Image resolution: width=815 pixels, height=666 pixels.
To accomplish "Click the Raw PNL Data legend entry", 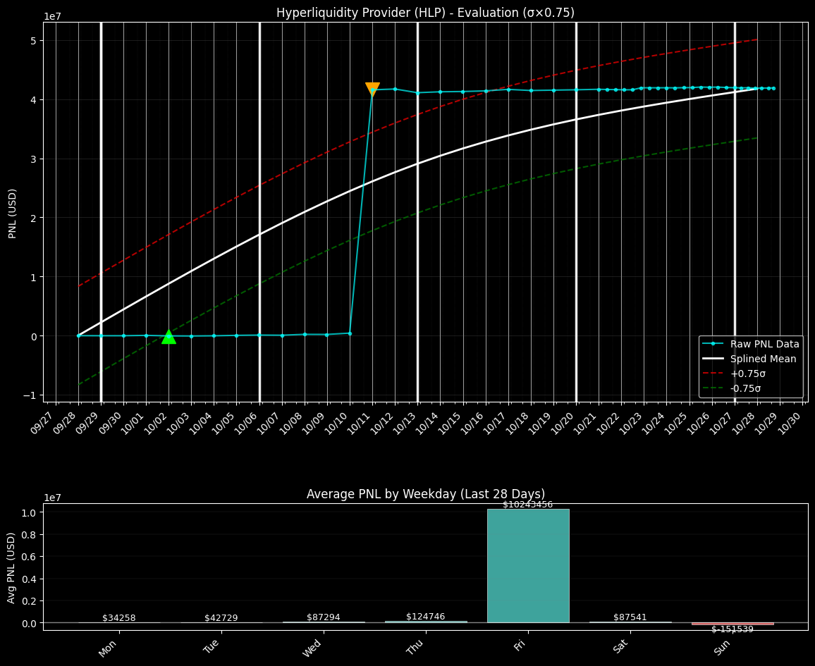I will (x=764, y=344).
